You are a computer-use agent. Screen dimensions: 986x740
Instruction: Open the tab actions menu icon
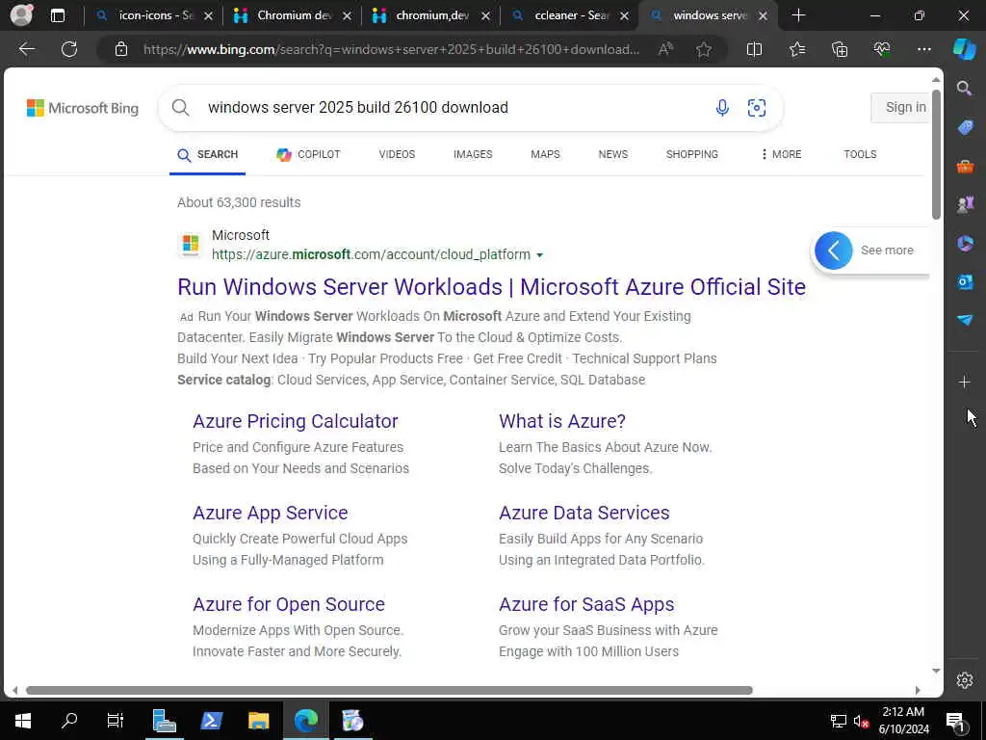click(x=58, y=15)
